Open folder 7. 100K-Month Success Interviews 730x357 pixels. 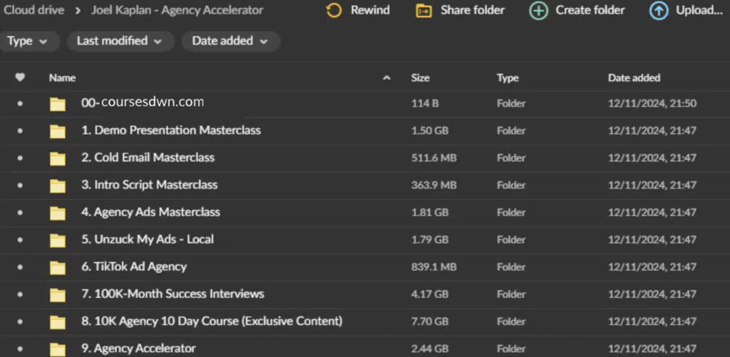point(173,294)
